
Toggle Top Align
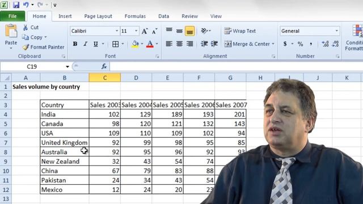pos(169,31)
